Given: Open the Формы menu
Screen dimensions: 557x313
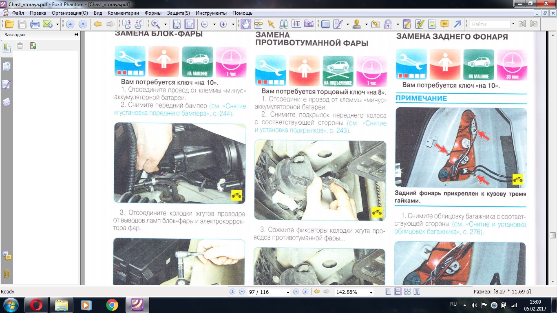Looking at the screenshot, I should [x=153, y=13].
